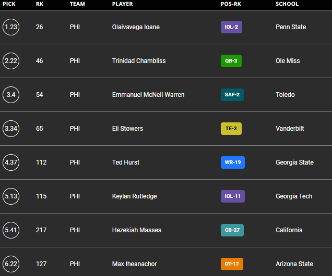Click the green QB-3 position badge
This screenshot has width=332, height=276.
pos(231,61)
